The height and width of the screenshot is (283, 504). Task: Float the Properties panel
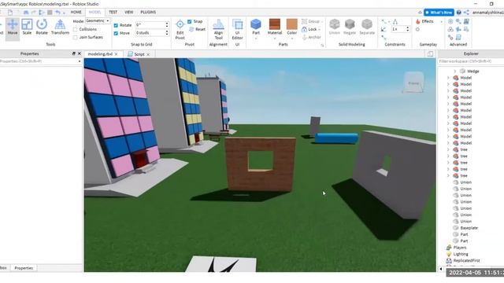pos(73,53)
